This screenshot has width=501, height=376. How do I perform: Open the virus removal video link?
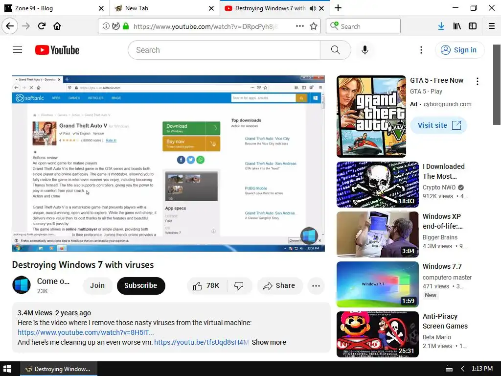(86, 332)
